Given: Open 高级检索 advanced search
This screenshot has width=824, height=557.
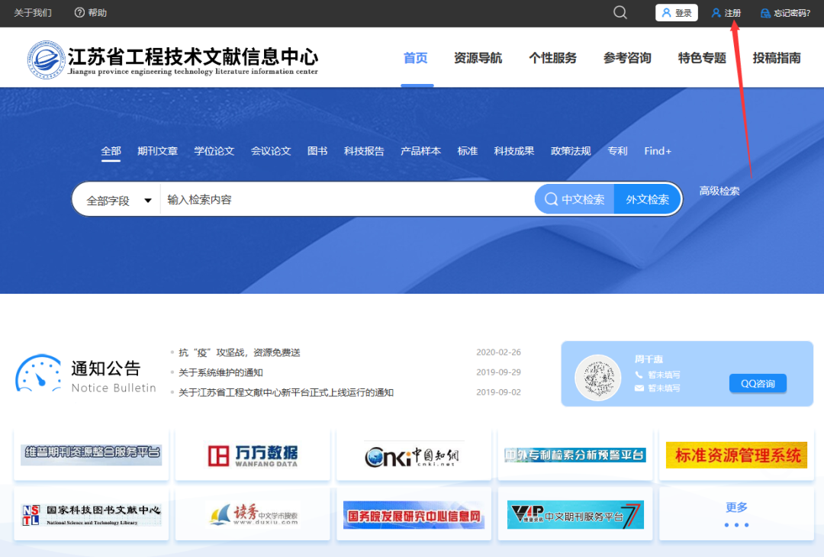Looking at the screenshot, I should (x=719, y=191).
